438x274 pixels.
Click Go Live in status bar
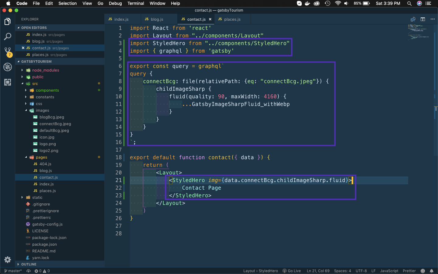tap(292, 271)
